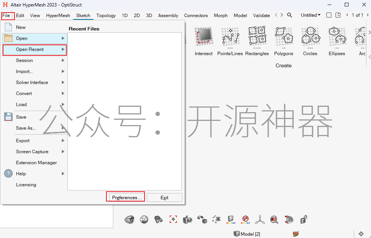Click the red-bracket crosshair fit icon
The height and width of the screenshot is (238, 371).
click(173, 219)
